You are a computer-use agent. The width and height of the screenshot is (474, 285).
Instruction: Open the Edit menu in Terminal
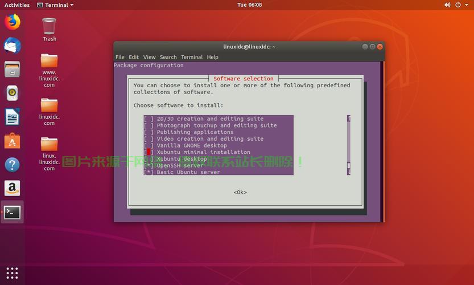pyautogui.click(x=134, y=57)
